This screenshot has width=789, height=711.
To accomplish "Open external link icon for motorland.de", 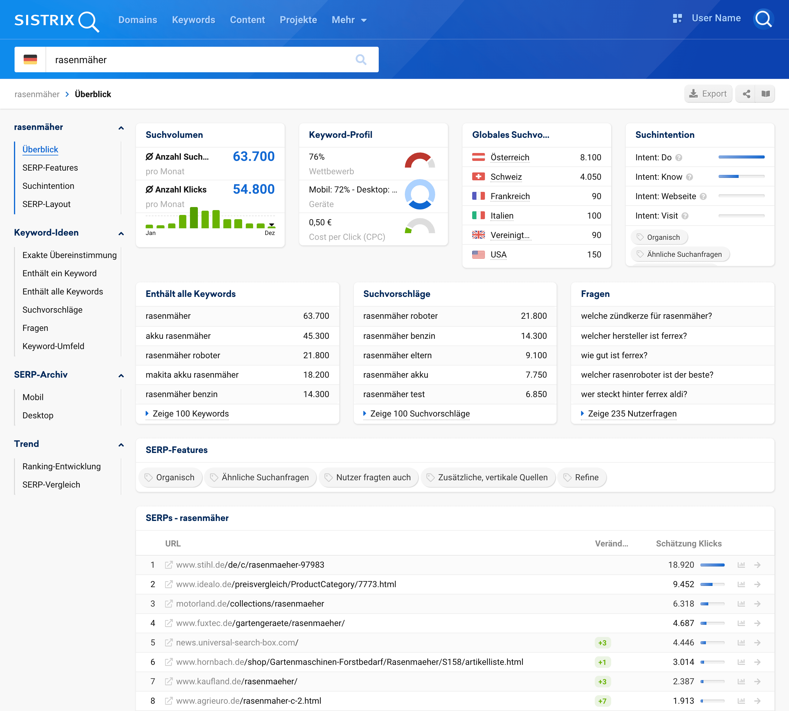I will pyautogui.click(x=169, y=604).
